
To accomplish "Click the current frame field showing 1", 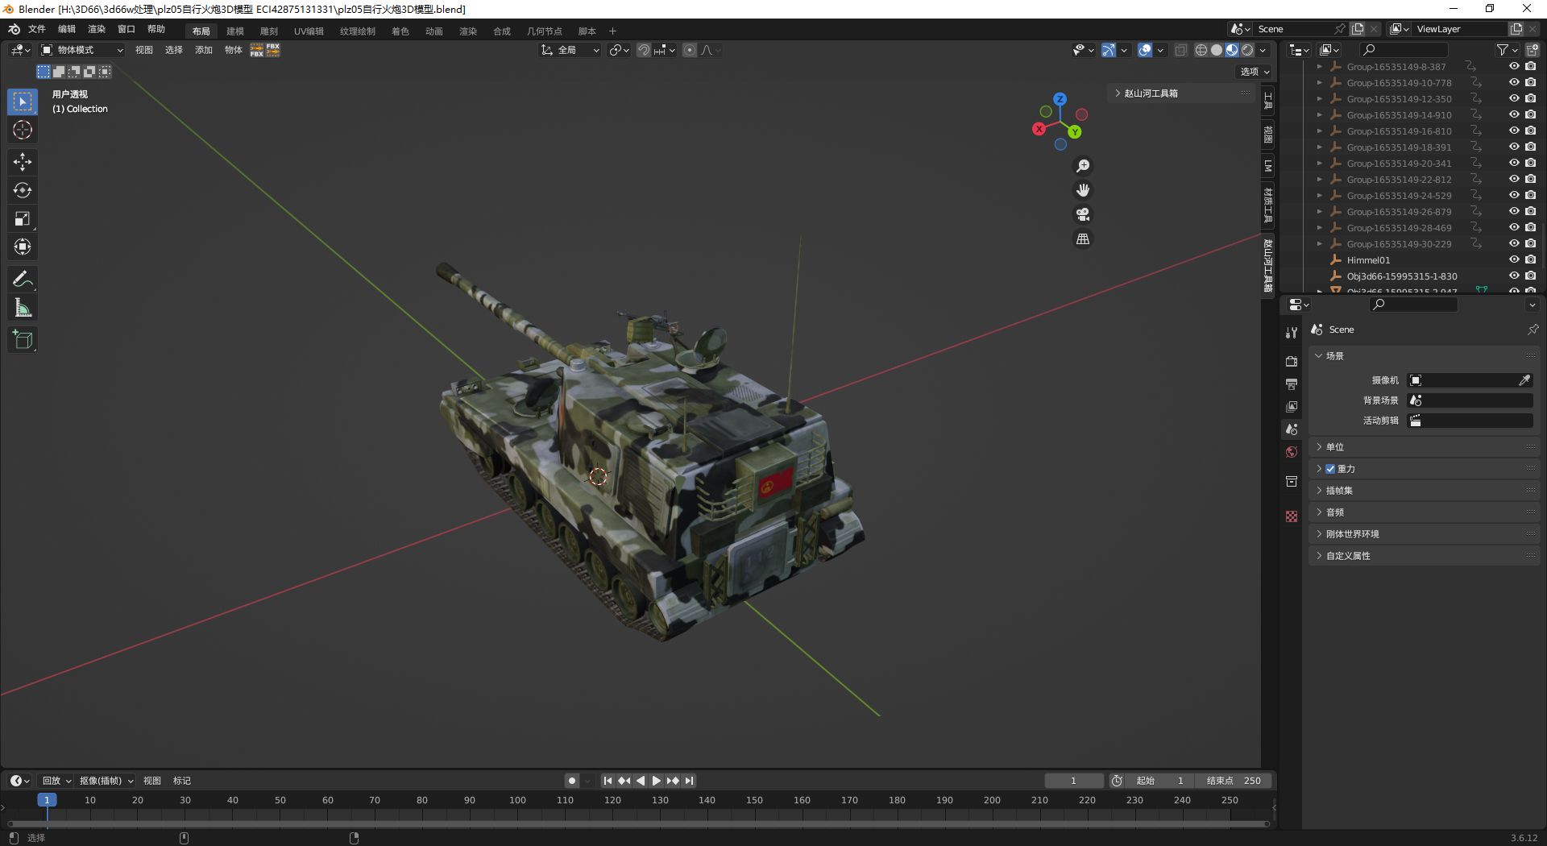I will (1074, 781).
